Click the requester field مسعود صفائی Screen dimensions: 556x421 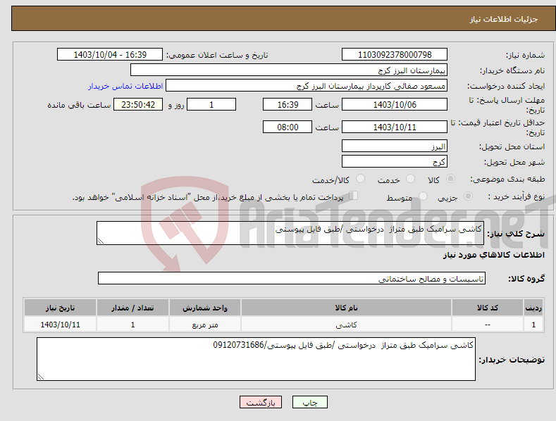click(x=307, y=86)
